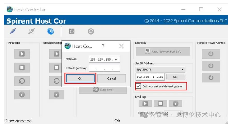Click the Remote Power Control restart button

[x=211, y=77]
